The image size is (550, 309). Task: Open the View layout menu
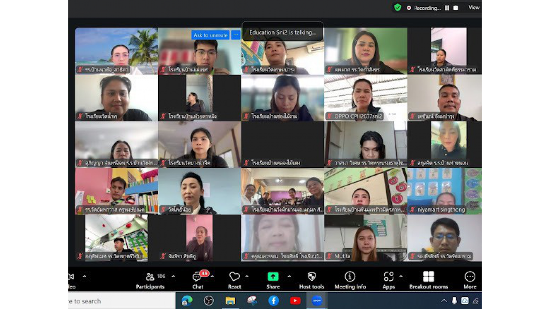474,7
